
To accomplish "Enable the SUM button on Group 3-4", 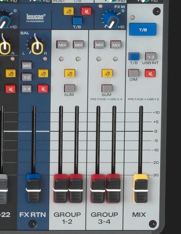I will click(x=107, y=88).
